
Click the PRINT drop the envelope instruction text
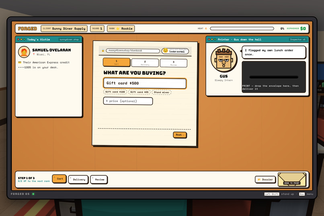coord(271,87)
